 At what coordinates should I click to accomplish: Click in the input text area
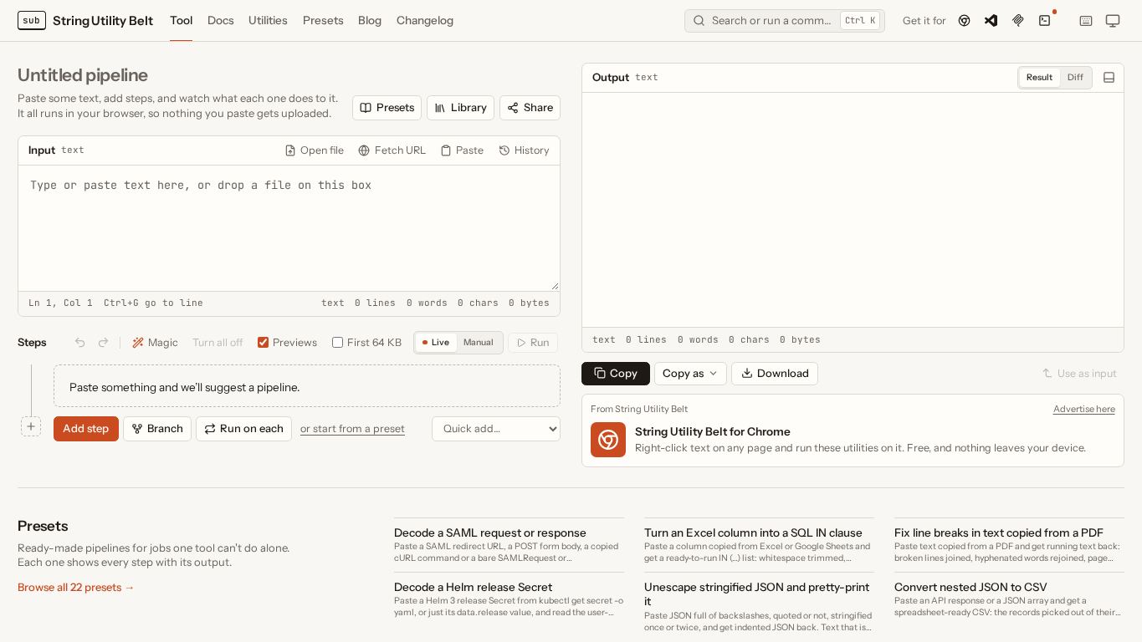pos(289,228)
